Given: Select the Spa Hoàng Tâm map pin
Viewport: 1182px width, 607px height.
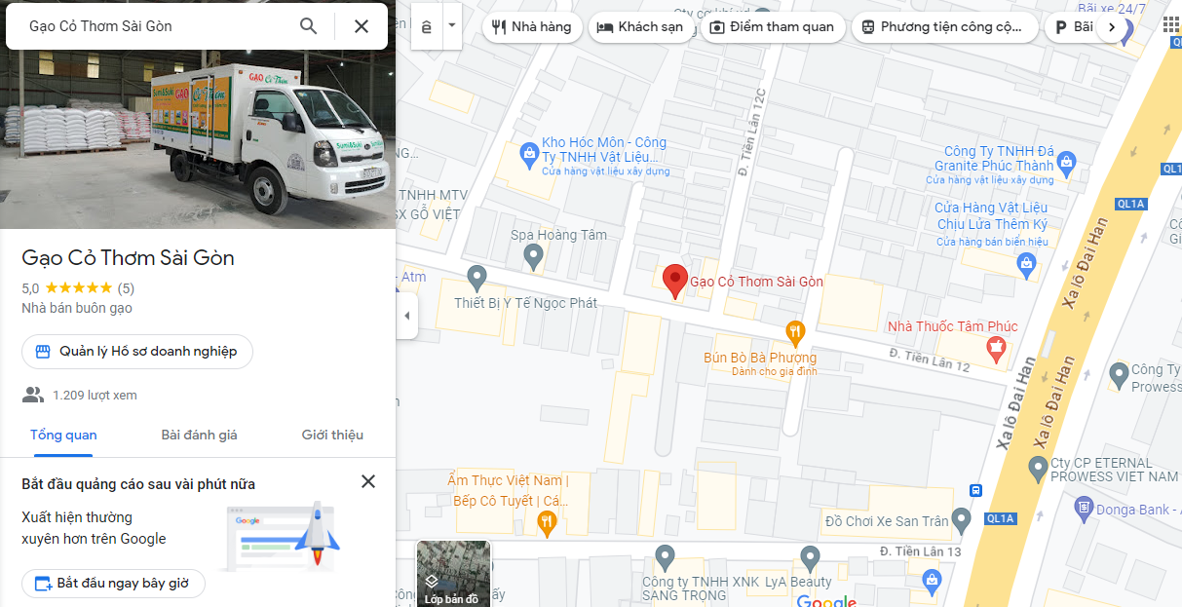Looking at the screenshot, I should [533, 257].
